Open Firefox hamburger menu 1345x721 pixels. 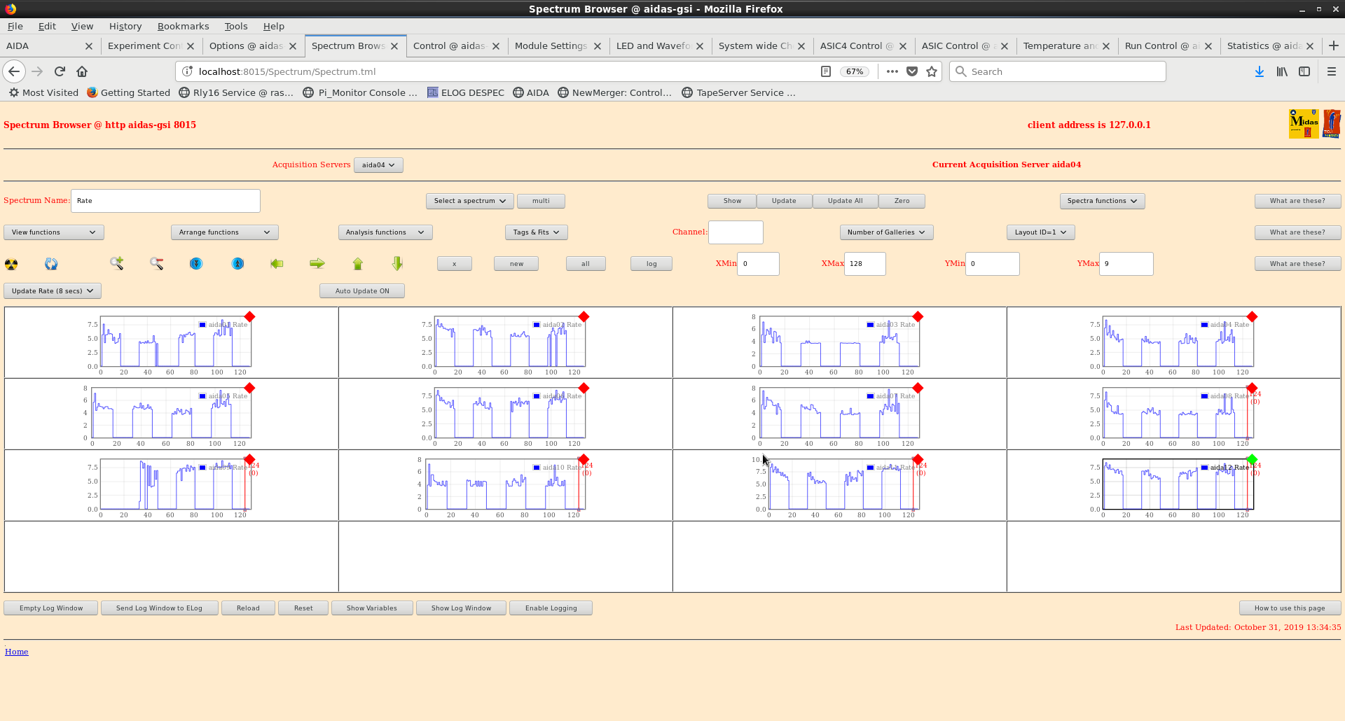point(1332,71)
